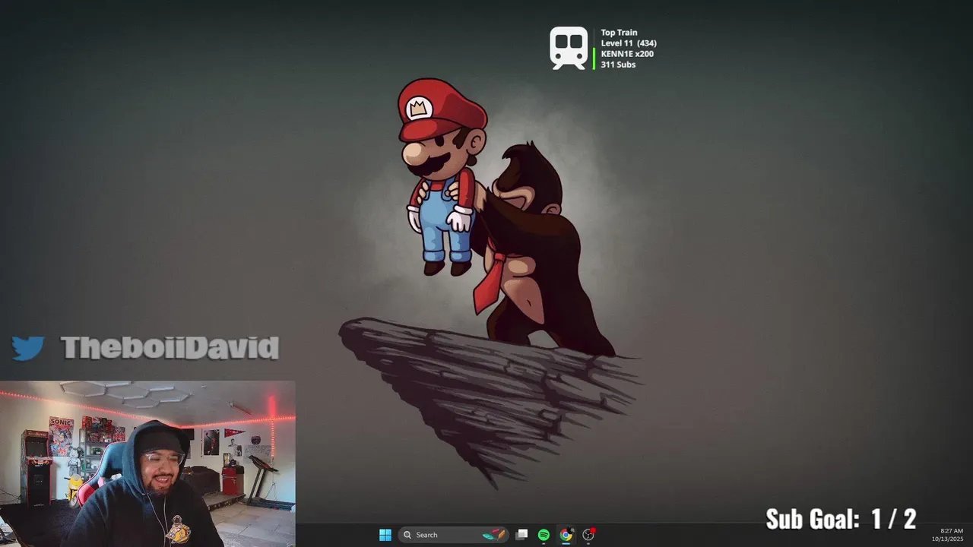The image size is (973, 547).
Task: Open the clock showing 8:27 AM
Action: click(x=952, y=531)
